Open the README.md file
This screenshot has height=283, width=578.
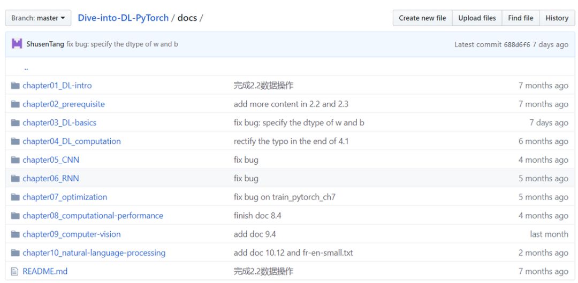(x=45, y=272)
